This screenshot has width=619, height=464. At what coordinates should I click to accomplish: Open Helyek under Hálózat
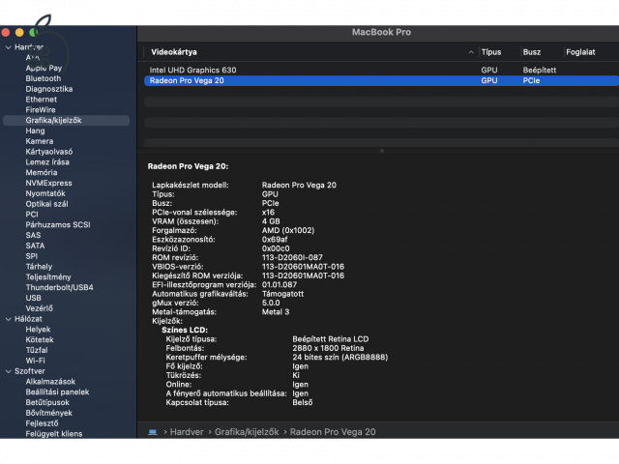point(38,330)
